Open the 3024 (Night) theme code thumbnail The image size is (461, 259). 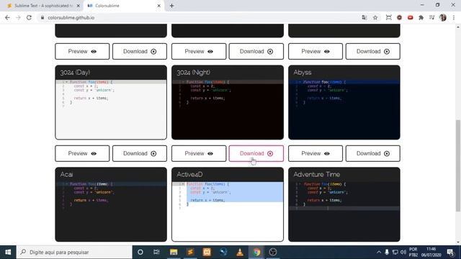228,109
